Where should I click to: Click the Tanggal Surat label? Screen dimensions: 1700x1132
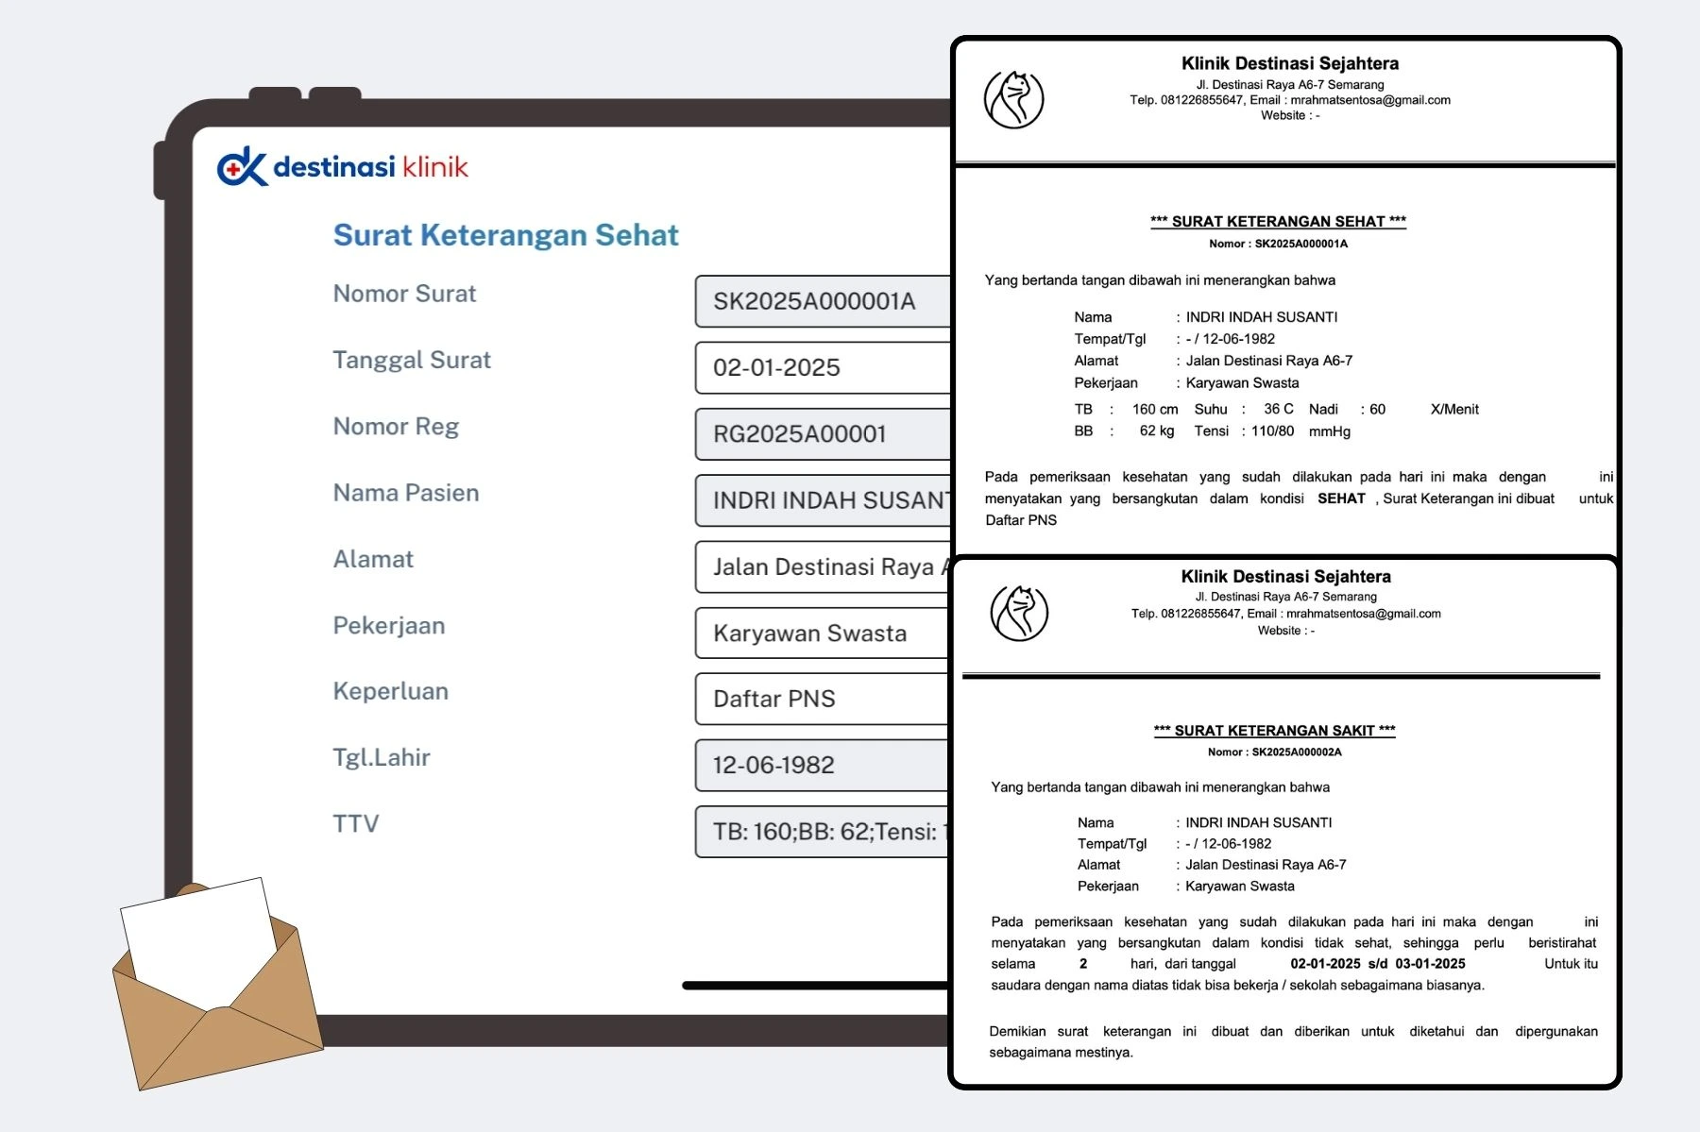pos(412,361)
